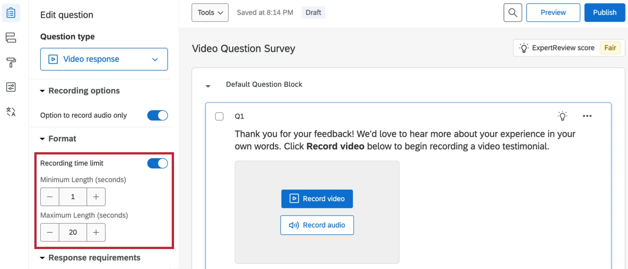Collapse the Format section
The width and height of the screenshot is (628, 269).
click(x=42, y=139)
